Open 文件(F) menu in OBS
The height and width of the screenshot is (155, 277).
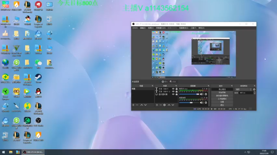135,28
